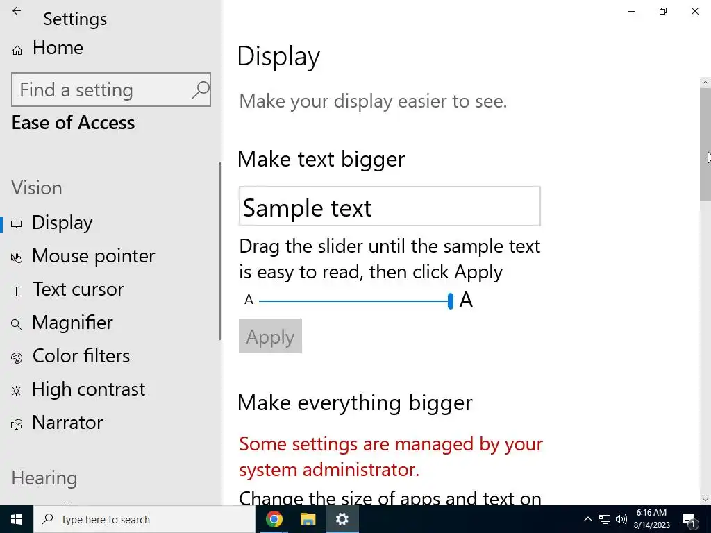711x533 pixels.
Task: Click the Ease of Access heading
Action: tap(73, 122)
